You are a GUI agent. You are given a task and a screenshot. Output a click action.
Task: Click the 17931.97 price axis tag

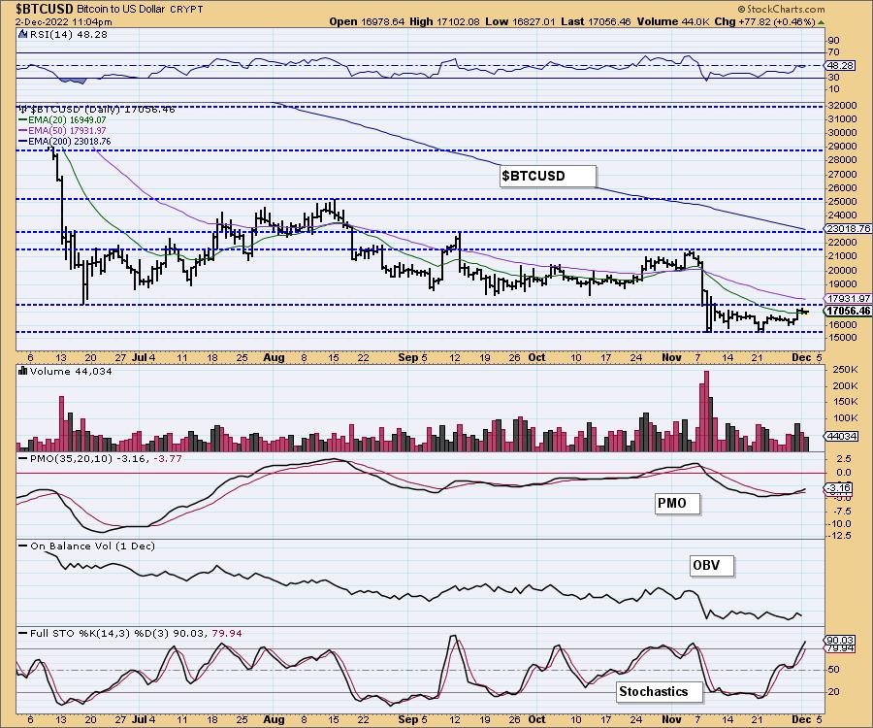[x=849, y=299]
